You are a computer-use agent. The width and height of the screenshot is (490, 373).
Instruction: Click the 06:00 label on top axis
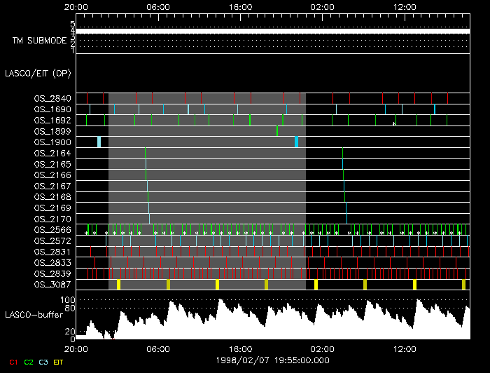pos(158,7)
